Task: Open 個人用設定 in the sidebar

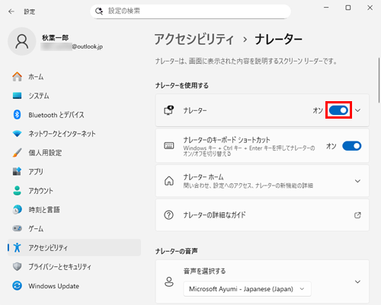Action: click(74, 153)
